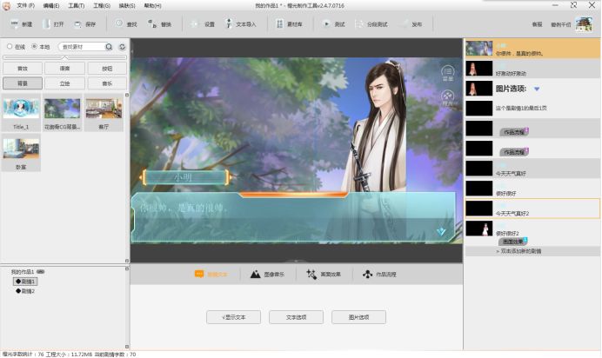Screen dimensions: 602x358
Task: Select the 本地 (Local) radio button
Action: coord(34,47)
